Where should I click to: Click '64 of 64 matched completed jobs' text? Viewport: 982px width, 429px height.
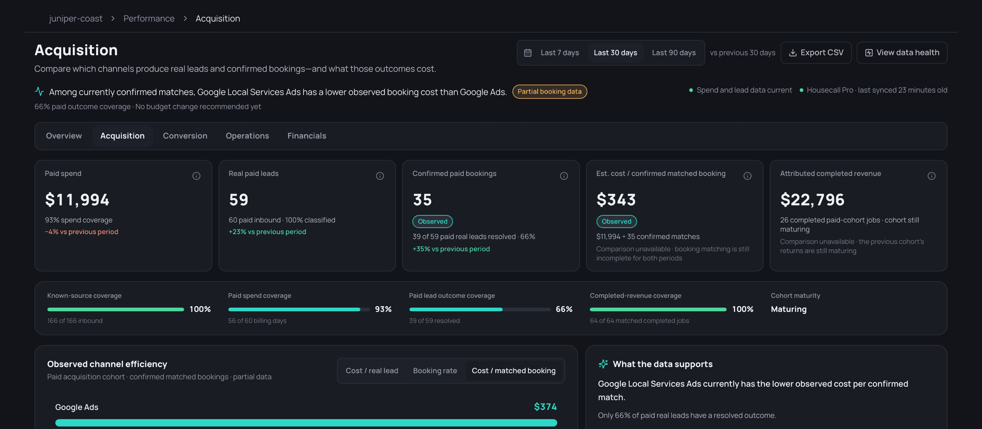[639, 321]
